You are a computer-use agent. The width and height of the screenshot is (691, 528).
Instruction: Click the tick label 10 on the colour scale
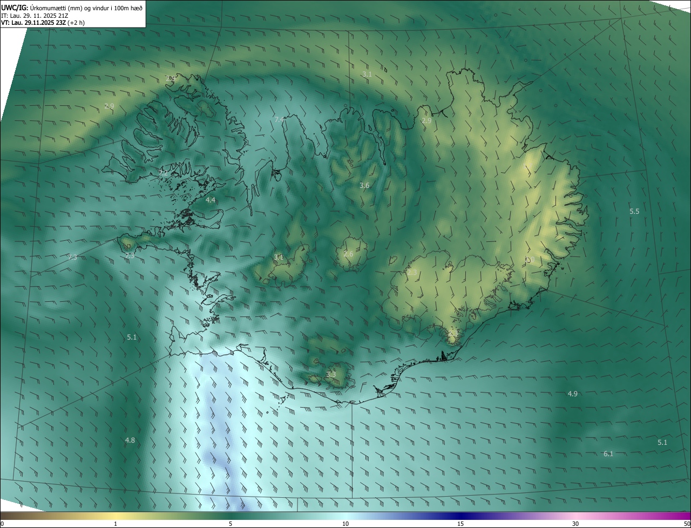345,524
